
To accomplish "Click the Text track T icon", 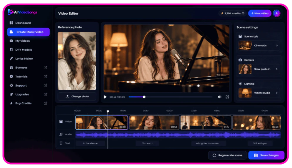I will pyautogui.click(x=61, y=143).
